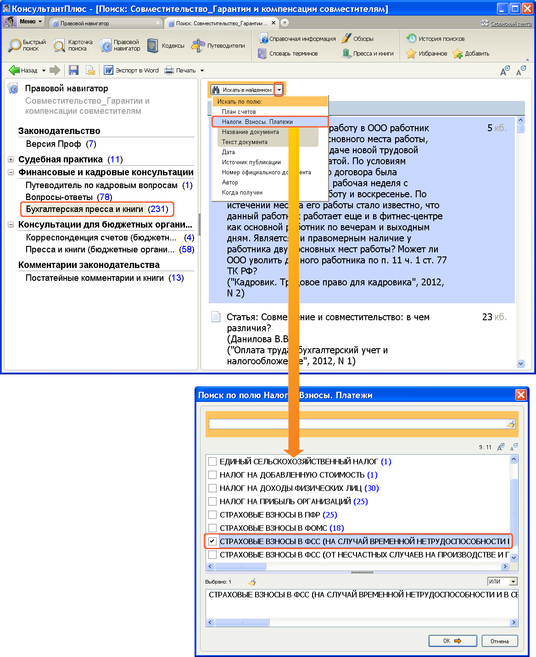Click the dialog search input field
536x657 pixels.
357,424
